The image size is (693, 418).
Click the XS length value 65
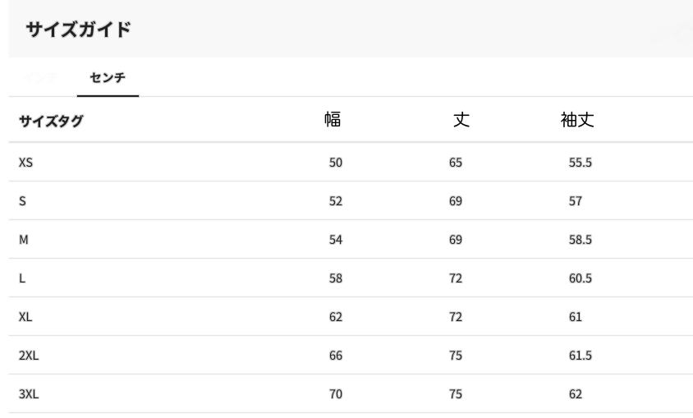(x=456, y=163)
